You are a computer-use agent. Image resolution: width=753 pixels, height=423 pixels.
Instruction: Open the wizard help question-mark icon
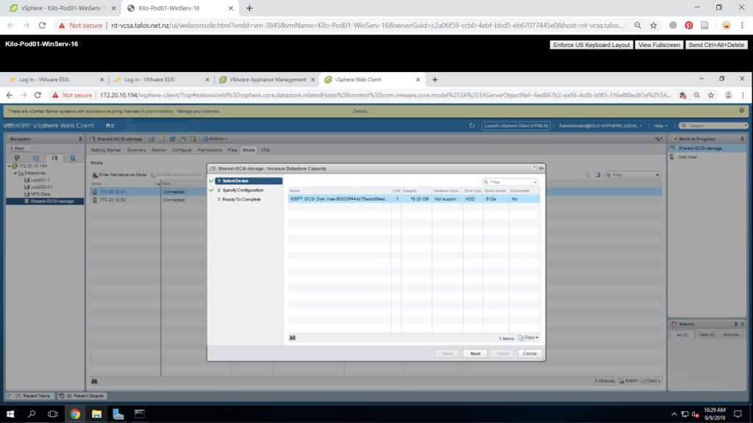(533, 168)
